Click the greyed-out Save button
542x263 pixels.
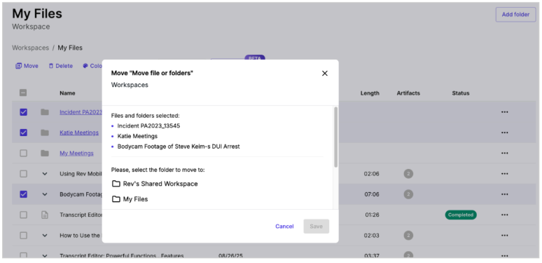317,227
